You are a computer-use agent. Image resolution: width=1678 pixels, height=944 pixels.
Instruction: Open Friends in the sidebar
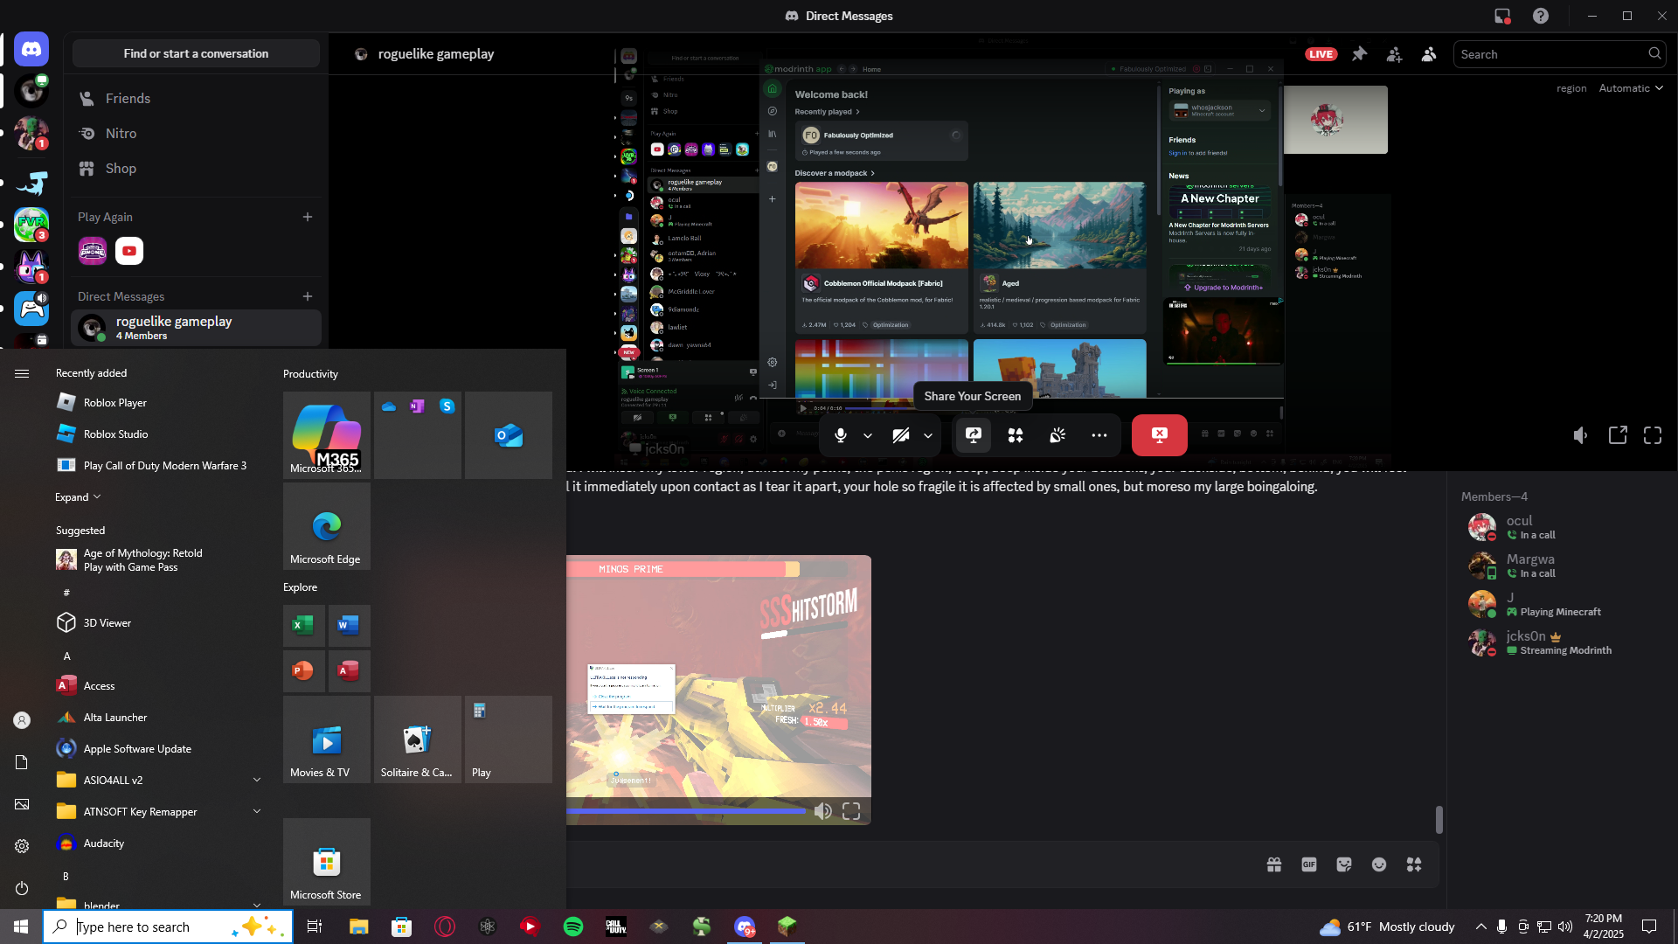click(128, 99)
